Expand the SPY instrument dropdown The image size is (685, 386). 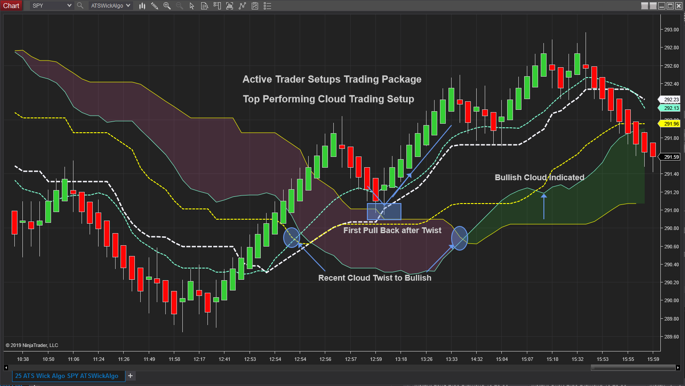[x=52, y=5]
